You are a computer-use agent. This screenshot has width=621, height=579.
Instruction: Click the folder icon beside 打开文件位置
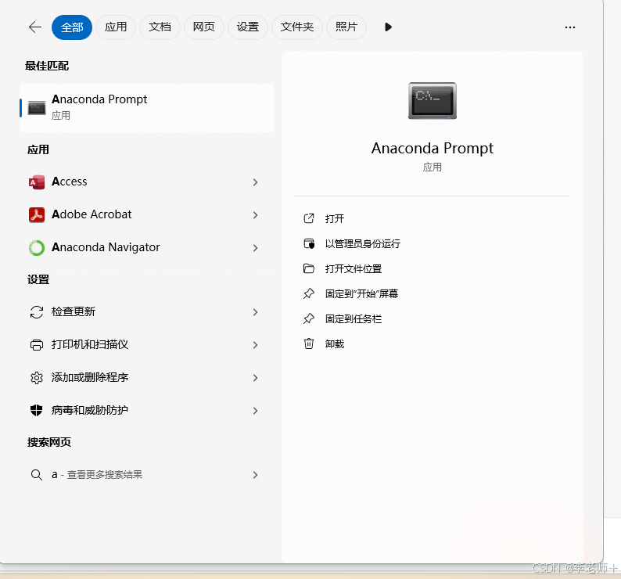coord(309,268)
